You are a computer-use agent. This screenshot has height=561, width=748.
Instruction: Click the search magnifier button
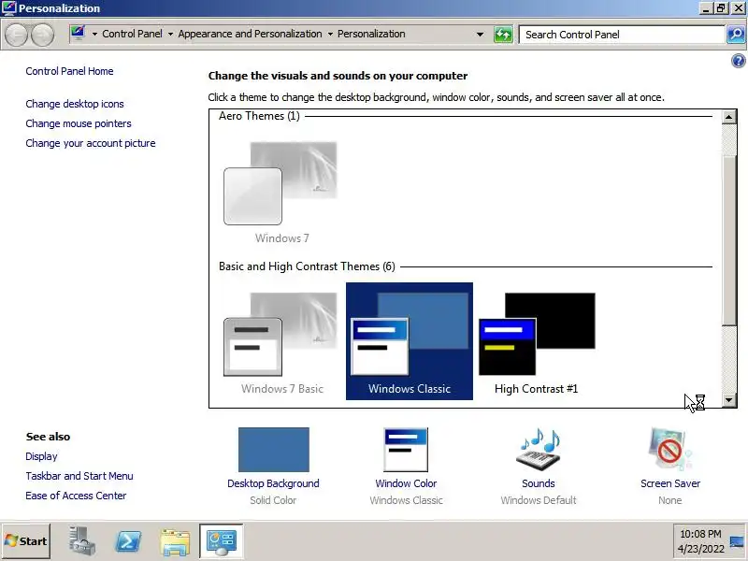(x=736, y=35)
